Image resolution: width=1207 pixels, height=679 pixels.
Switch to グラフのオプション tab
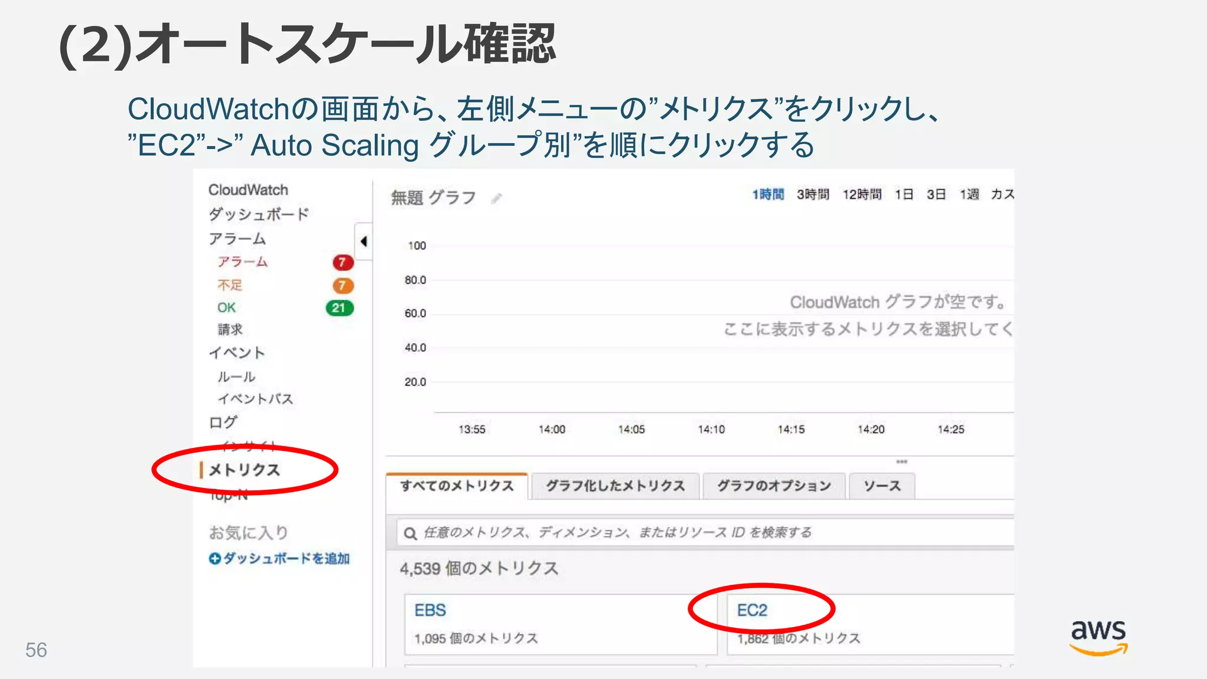click(774, 486)
